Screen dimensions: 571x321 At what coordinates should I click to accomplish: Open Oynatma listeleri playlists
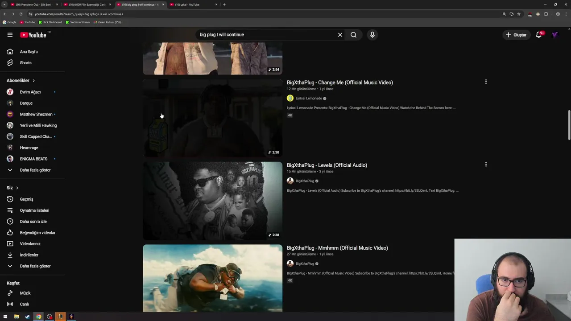pos(32,210)
